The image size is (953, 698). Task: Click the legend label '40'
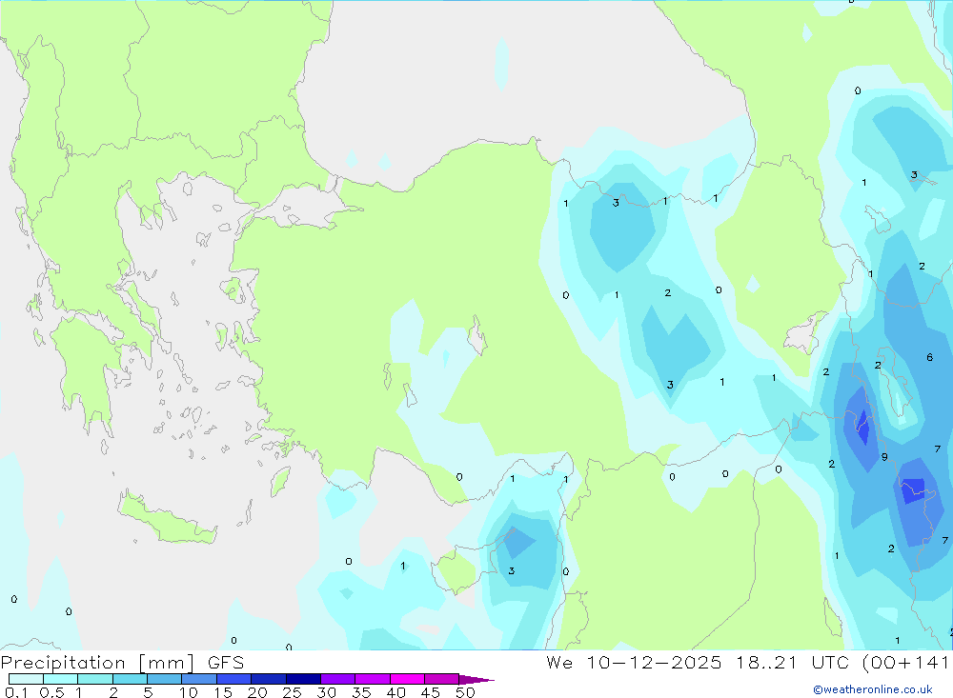[395, 692]
